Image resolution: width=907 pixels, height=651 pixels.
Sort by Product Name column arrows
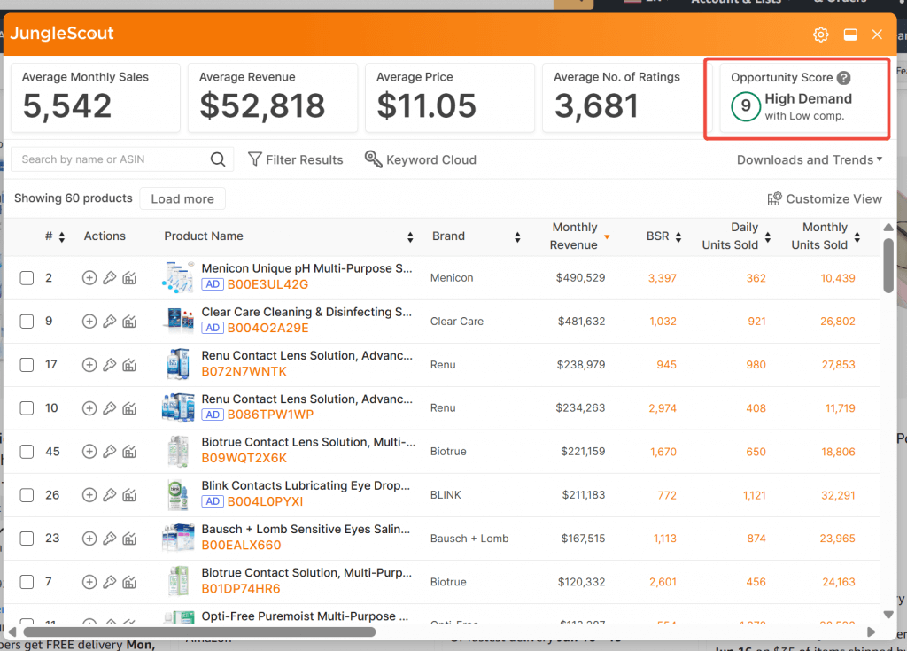click(x=410, y=236)
